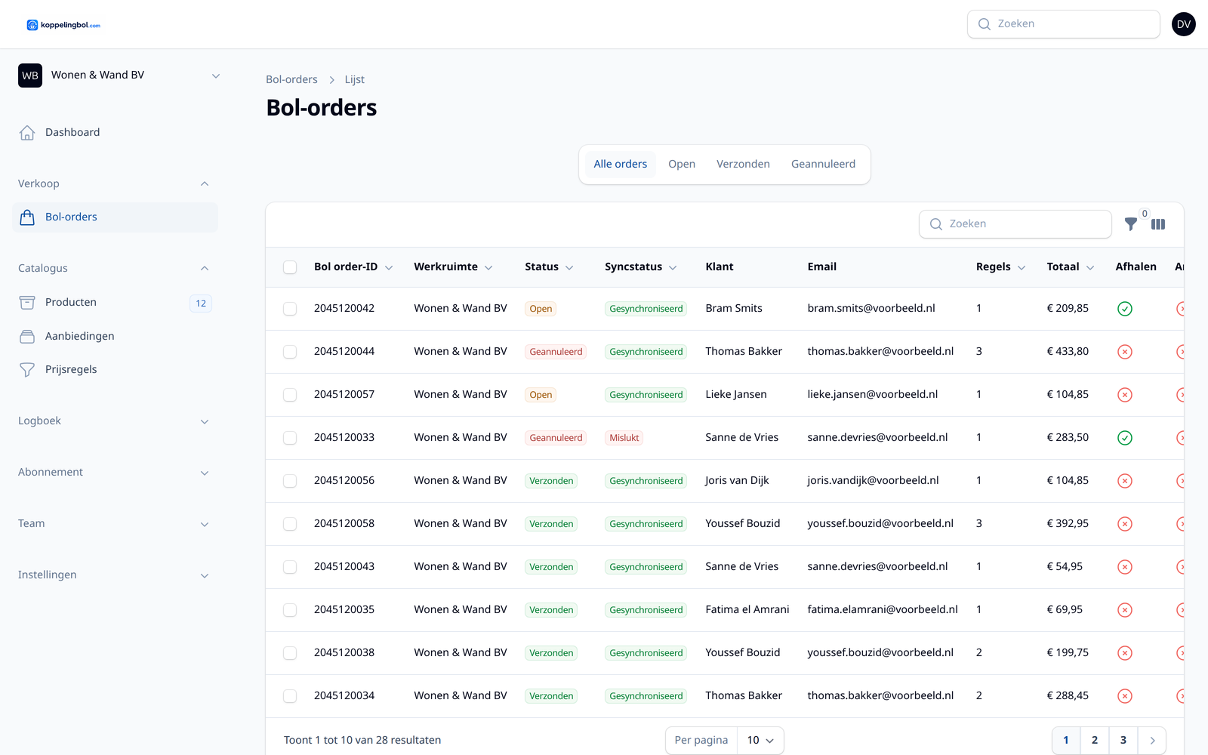Open Dashboard in the sidebar
Image resolution: width=1208 pixels, height=755 pixels.
click(115, 133)
